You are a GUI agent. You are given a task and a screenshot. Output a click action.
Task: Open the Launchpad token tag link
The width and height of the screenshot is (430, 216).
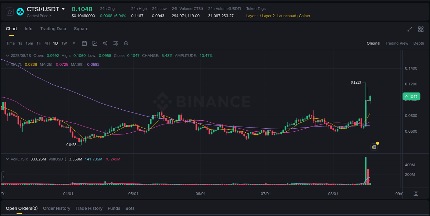(x=287, y=16)
